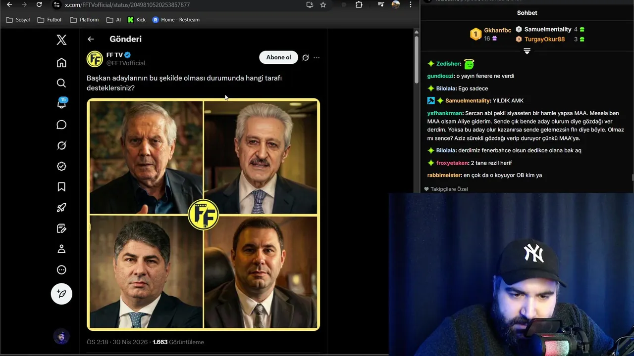Open the Home feed house icon
Viewport: 634px width, 356px height.
click(x=61, y=63)
